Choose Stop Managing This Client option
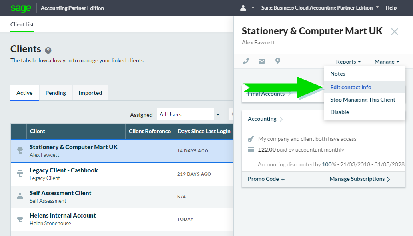The image size is (413, 236). click(363, 100)
